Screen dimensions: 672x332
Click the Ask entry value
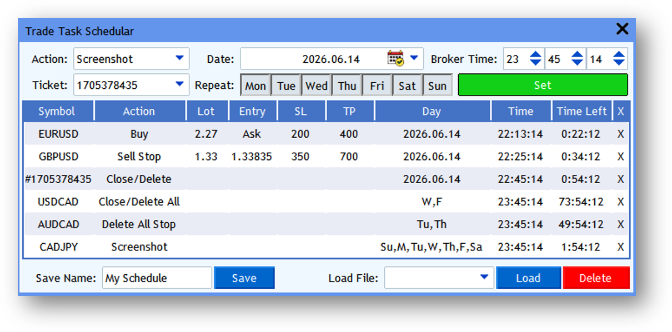(252, 134)
